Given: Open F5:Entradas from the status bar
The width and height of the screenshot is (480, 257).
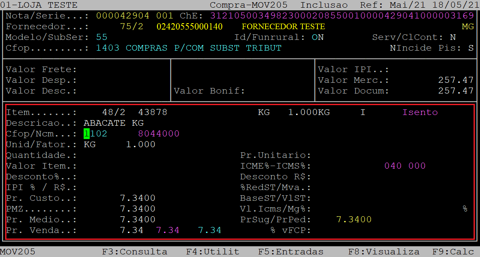Looking at the screenshot, I should tap(290, 251).
